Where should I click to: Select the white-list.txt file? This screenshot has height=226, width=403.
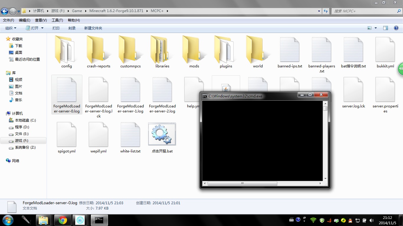(x=130, y=137)
